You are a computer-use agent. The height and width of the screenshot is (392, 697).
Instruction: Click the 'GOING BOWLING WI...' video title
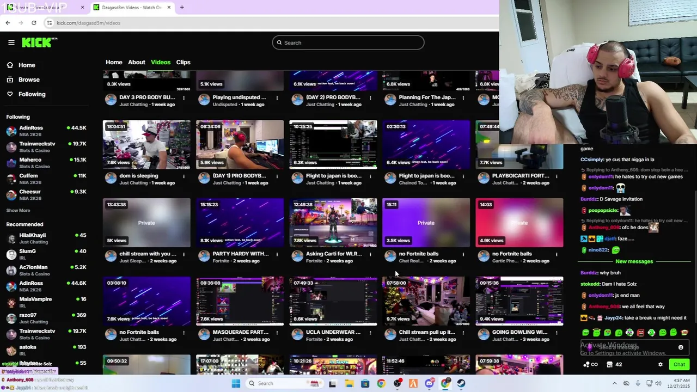520,332
